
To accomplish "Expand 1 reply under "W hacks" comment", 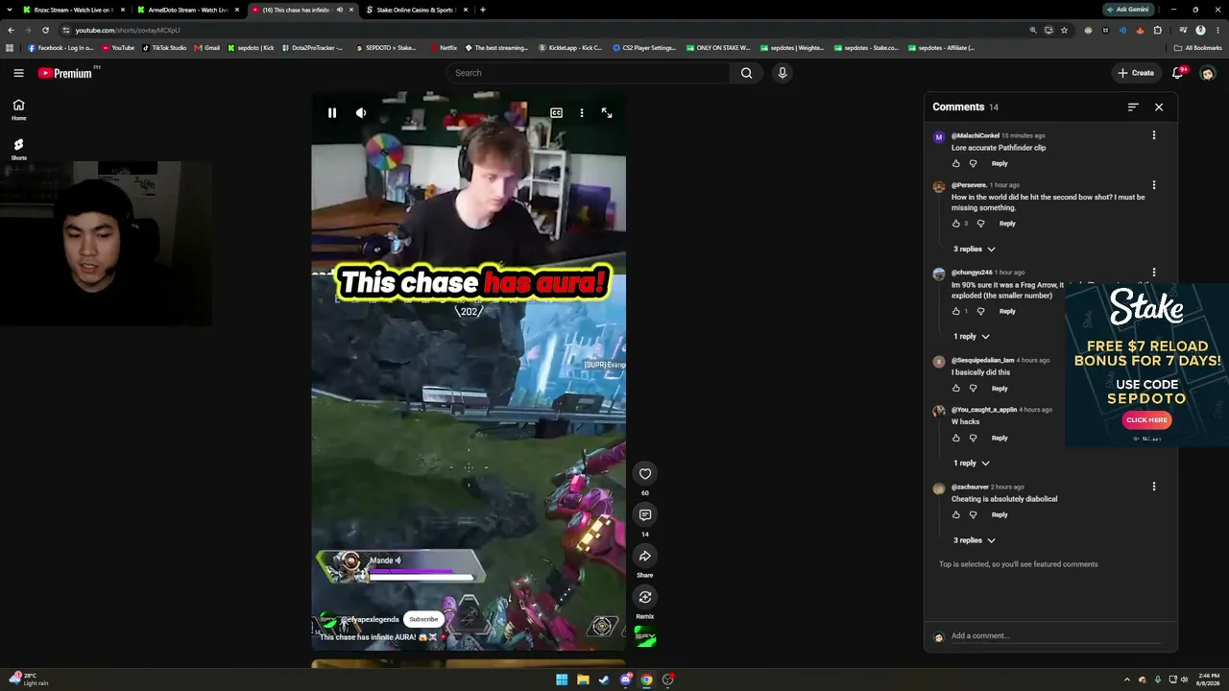I will [971, 464].
